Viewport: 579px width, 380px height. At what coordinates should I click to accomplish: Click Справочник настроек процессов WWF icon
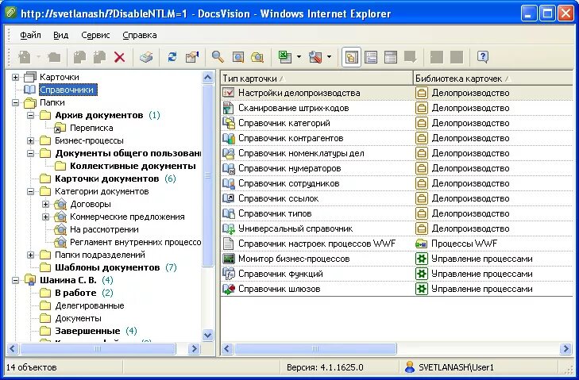point(229,244)
